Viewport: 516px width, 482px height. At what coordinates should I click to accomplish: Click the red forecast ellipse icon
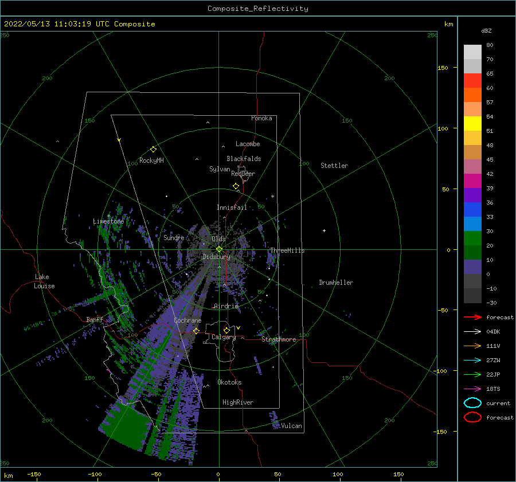(472, 417)
